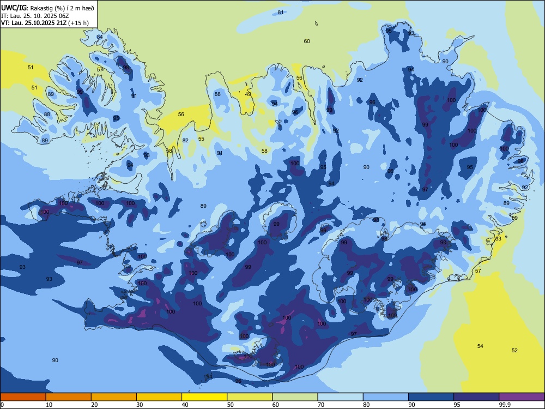The height and width of the screenshot is (409, 545).
Task: Click the dark blue 90–95 legend swatch
Action: [431, 397]
